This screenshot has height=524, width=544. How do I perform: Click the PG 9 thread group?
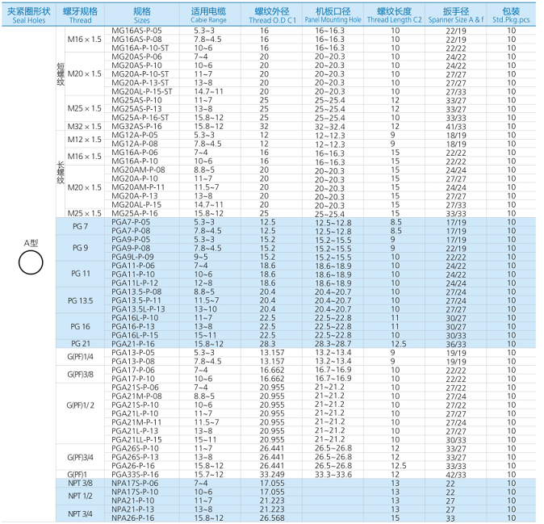(80, 248)
